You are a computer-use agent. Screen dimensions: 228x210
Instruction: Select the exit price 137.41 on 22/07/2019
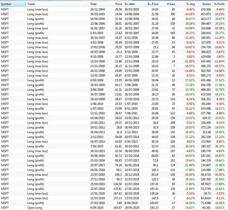[x=154, y=184]
